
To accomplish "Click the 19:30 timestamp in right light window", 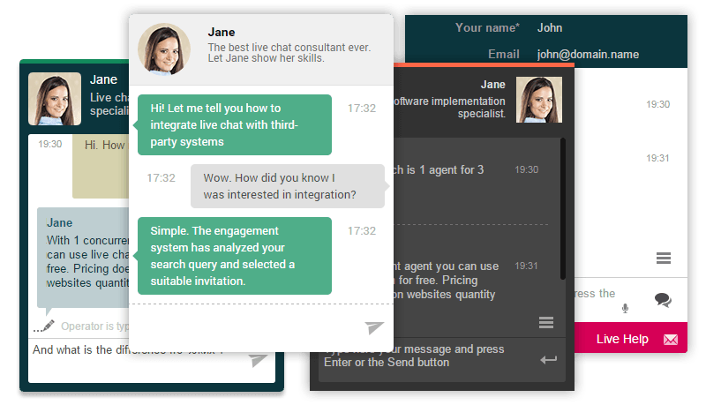I will click(x=657, y=104).
